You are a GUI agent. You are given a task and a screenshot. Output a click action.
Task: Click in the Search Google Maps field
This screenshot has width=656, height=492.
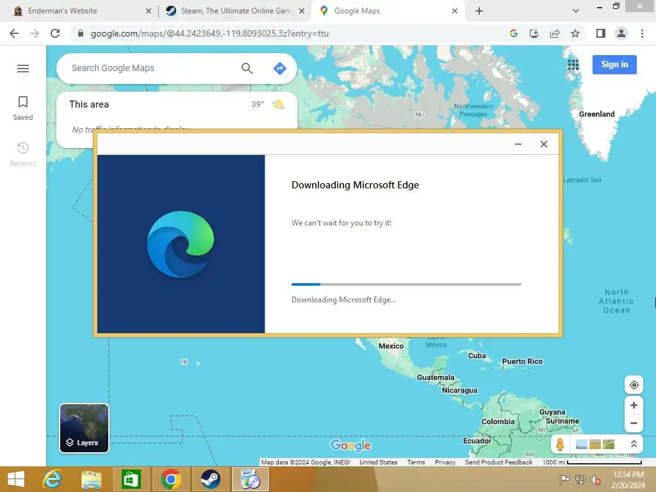pyautogui.click(x=152, y=68)
